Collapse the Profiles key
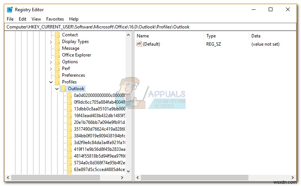Image resolution: width=301 pixels, height=186 pixels. coord(51,82)
